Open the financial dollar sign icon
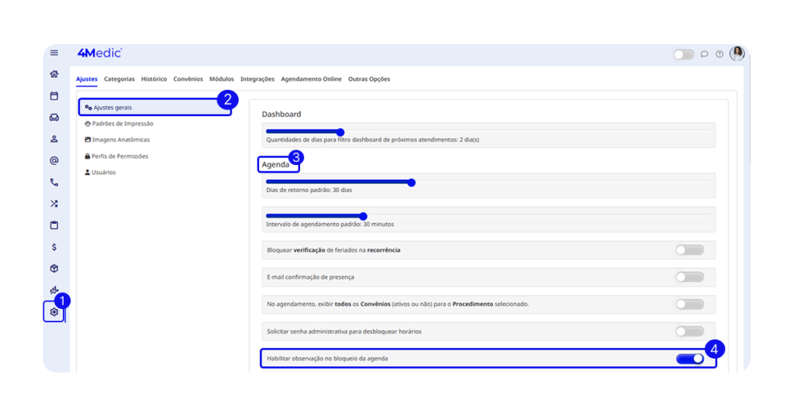The height and width of the screenshot is (416, 794). (54, 247)
